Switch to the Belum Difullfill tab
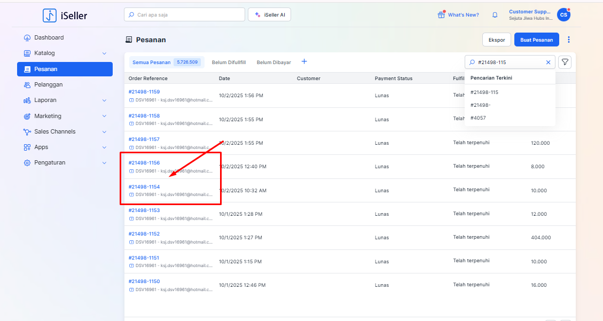The height and width of the screenshot is (321, 603). coord(229,62)
